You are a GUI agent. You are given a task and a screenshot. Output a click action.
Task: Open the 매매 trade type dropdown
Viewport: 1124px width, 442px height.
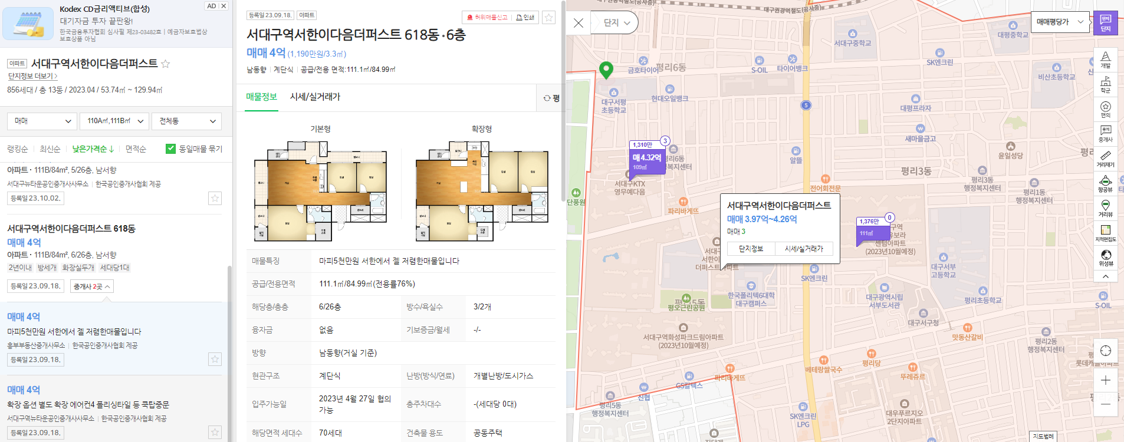[x=42, y=121]
